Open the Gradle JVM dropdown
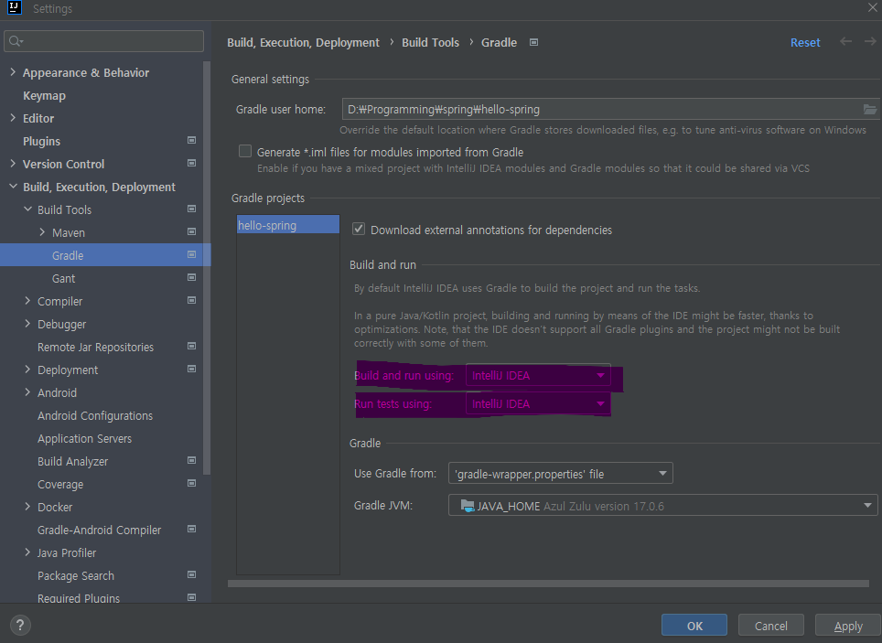This screenshot has height=643, width=882. (662, 506)
